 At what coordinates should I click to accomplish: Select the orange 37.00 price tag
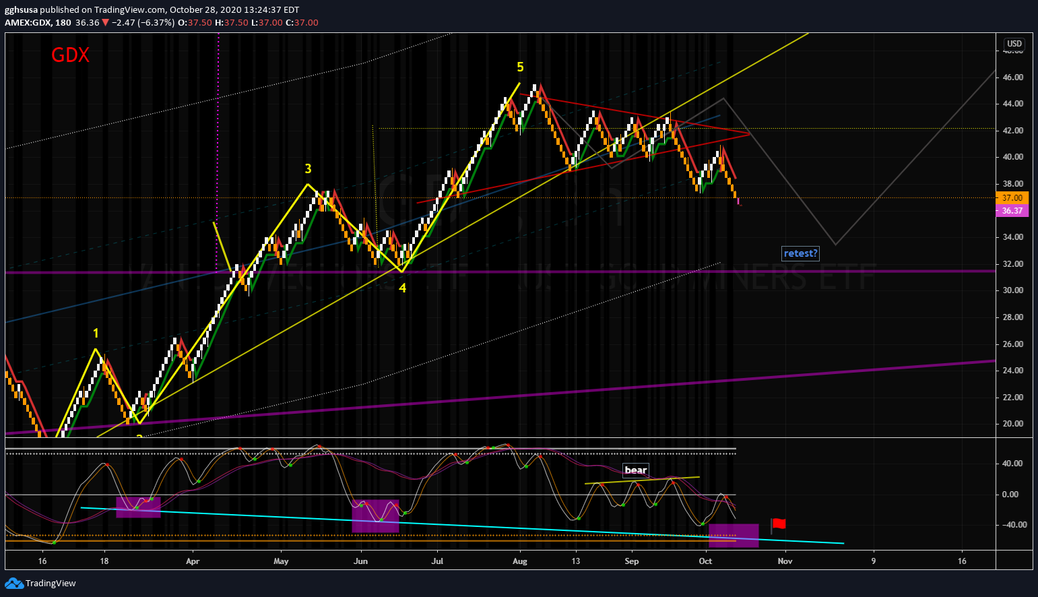point(1012,198)
